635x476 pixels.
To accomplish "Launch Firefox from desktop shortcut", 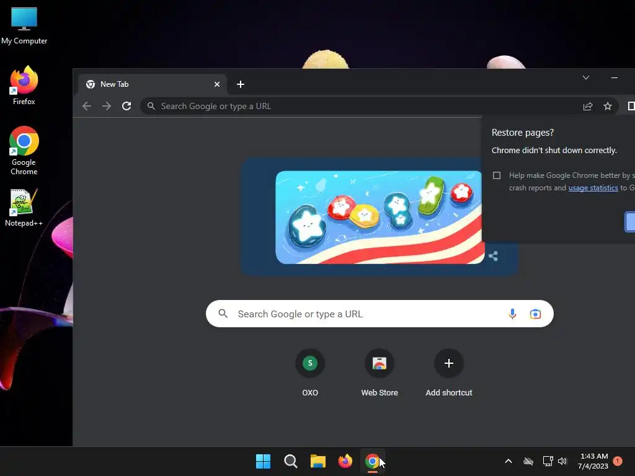I will [24, 86].
